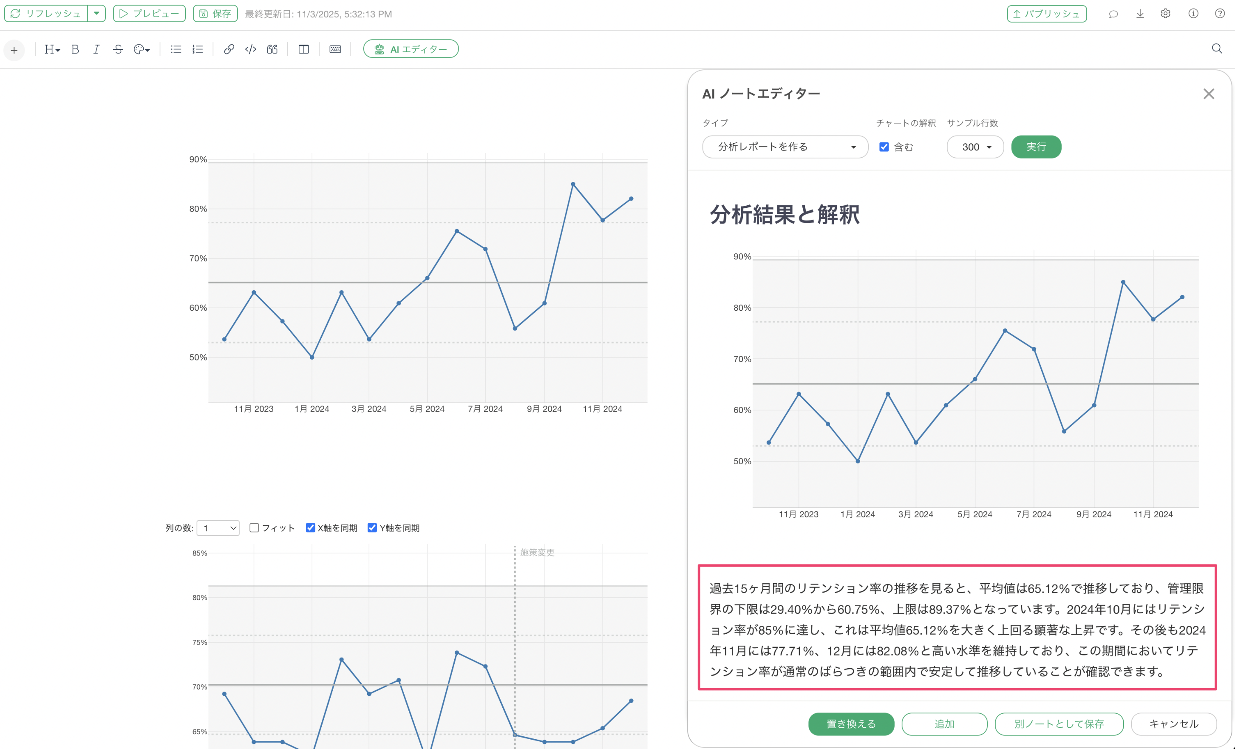Open the sample rows 300 dropdown

(x=975, y=147)
